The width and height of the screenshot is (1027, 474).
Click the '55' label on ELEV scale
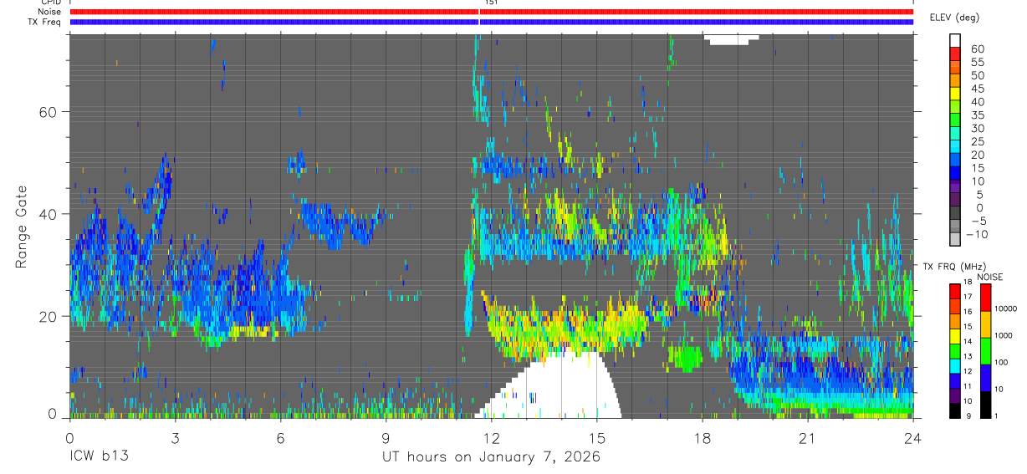pyautogui.click(x=977, y=63)
